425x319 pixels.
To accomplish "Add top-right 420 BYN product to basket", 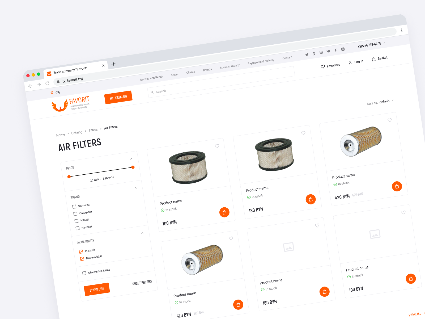I will (x=397, y=186).
